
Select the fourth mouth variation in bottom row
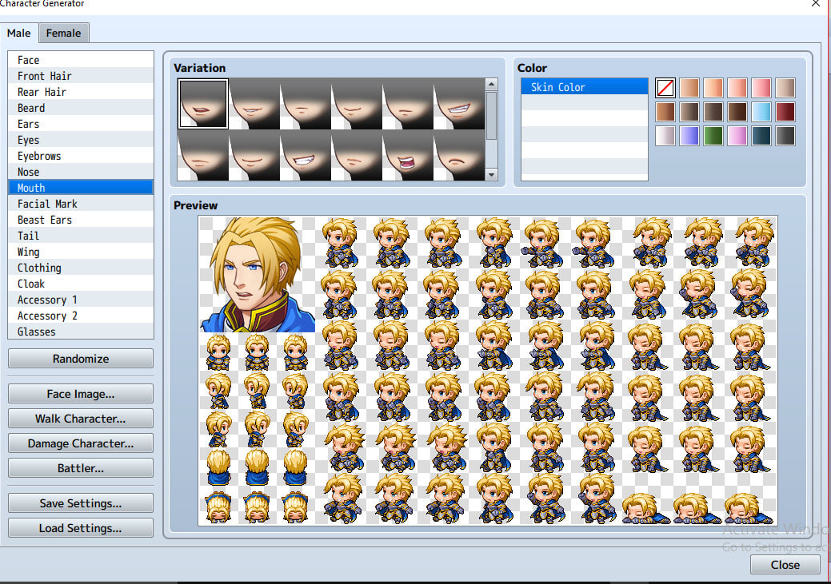point(357,155)
